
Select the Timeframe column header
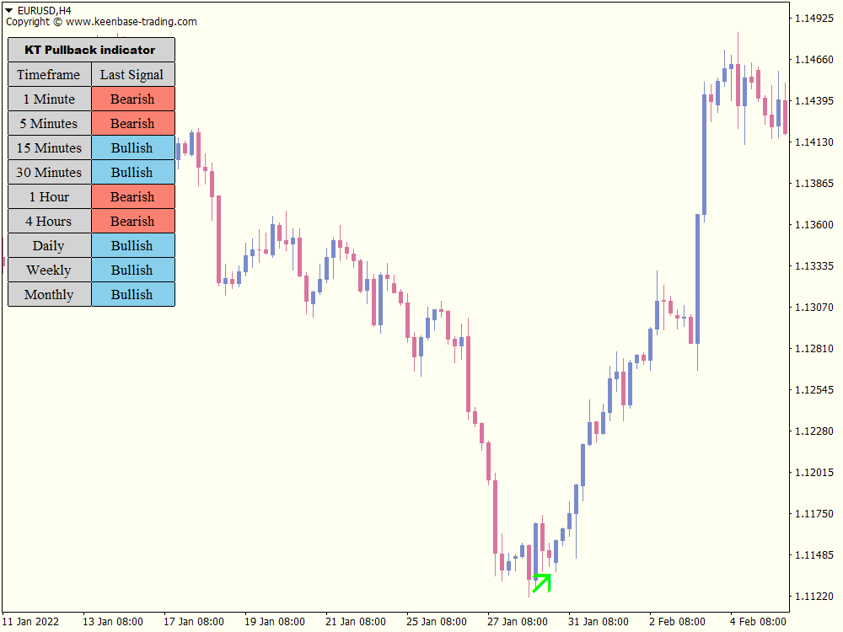[x=49, y=74]
